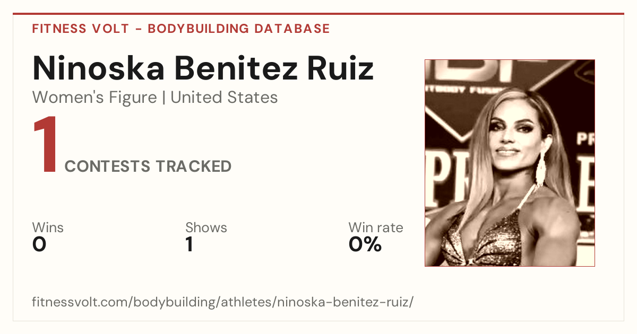The image size is (637, 334).
Task: Click the Win rate label
Action: (x=376, y=228)
